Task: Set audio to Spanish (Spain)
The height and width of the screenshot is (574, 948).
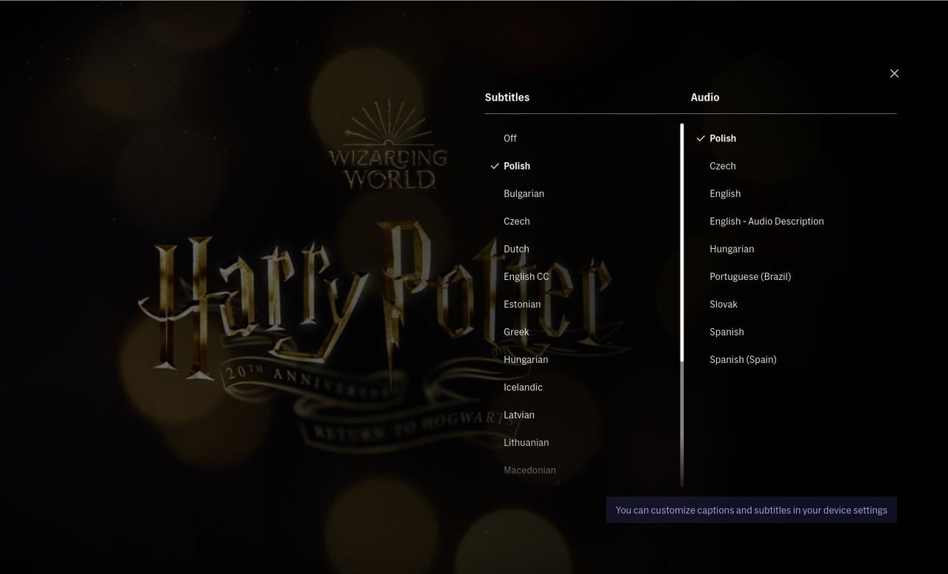Action: click(743, 359)
